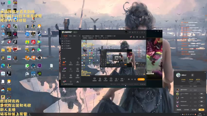Click the "27min" duration in stats panel

(183, 80)
